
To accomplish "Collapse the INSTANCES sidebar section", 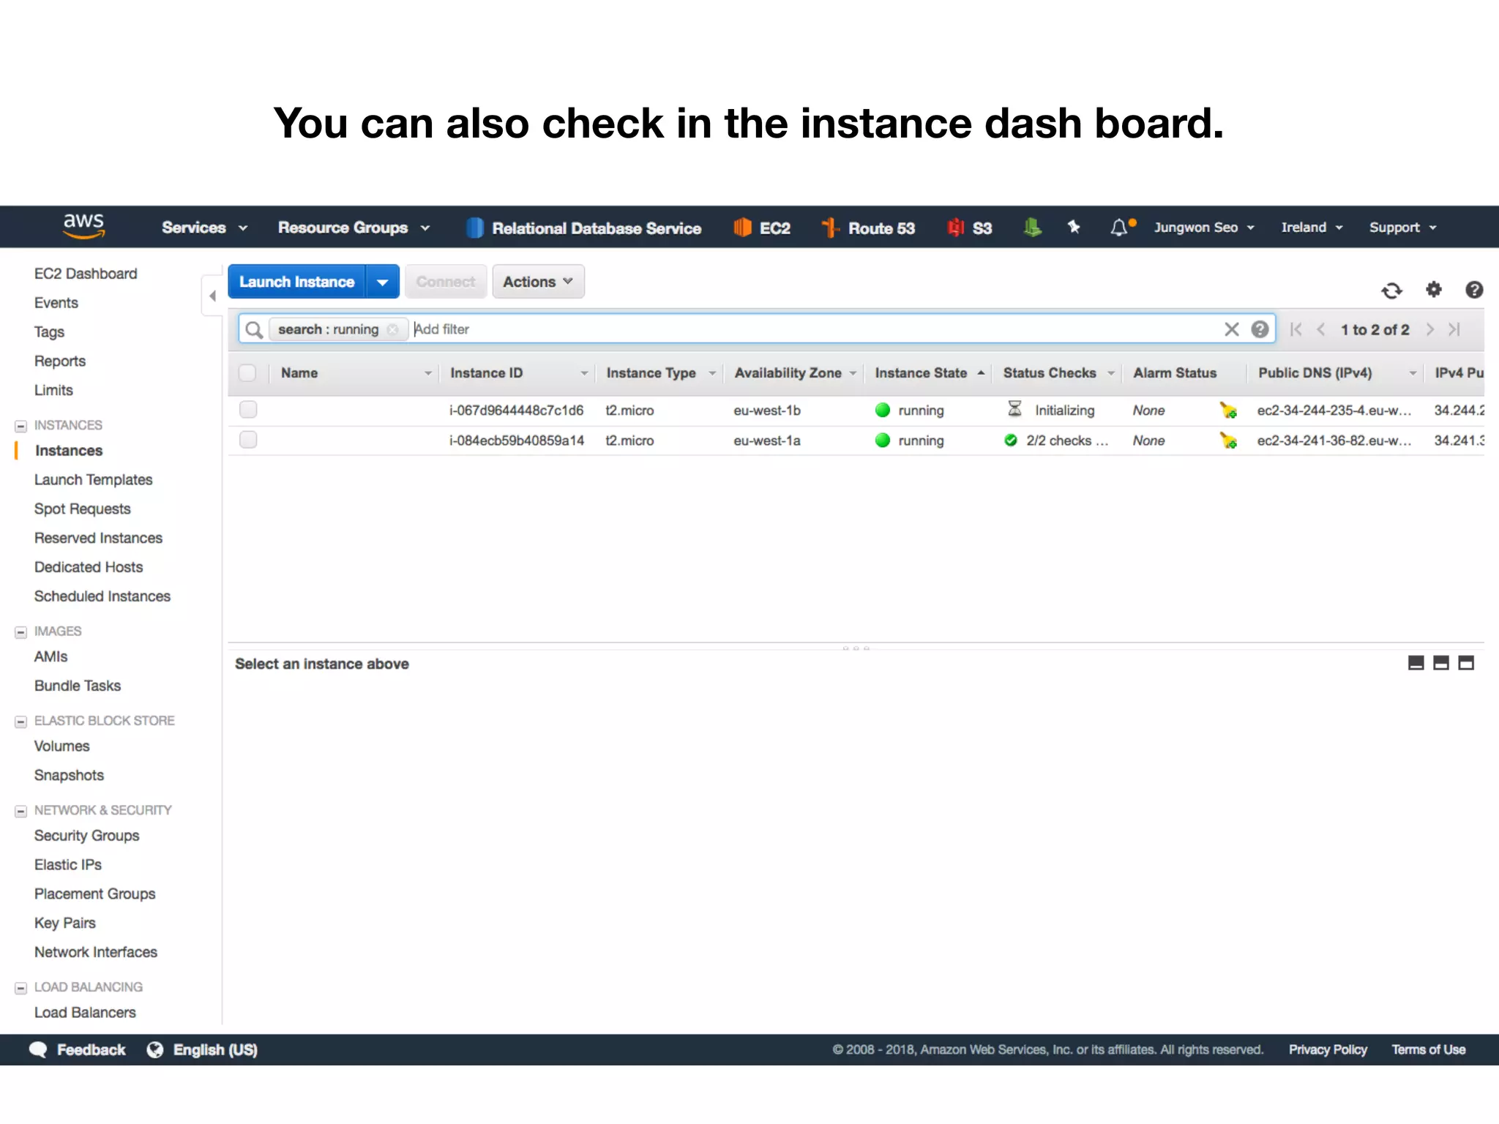I will click(20, 426).
